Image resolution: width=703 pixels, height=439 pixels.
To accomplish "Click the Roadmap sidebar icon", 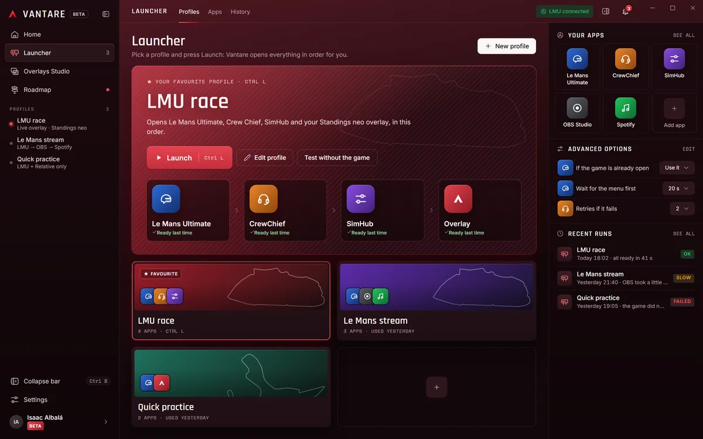I will tap(15, 90).
